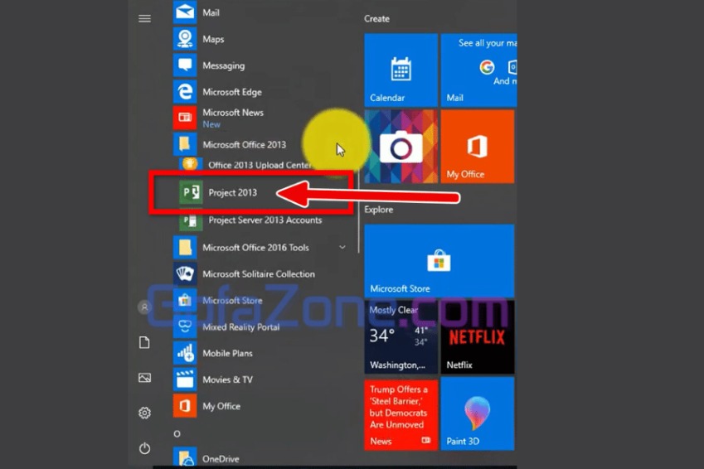Viewport: 704px width, 469px height.
Task: Open the Maps app
Action: (213, 40)
